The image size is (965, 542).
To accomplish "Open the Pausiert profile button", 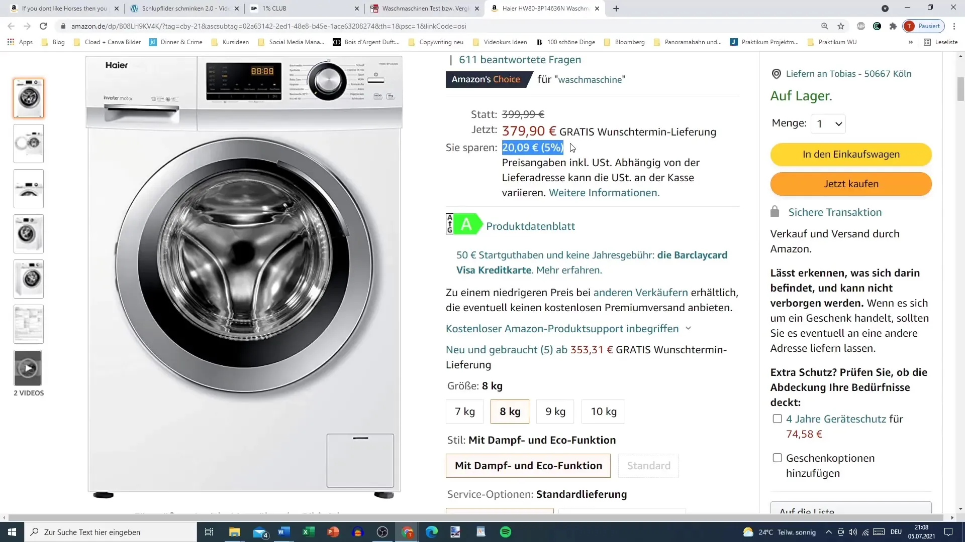I will pos(924,26).
